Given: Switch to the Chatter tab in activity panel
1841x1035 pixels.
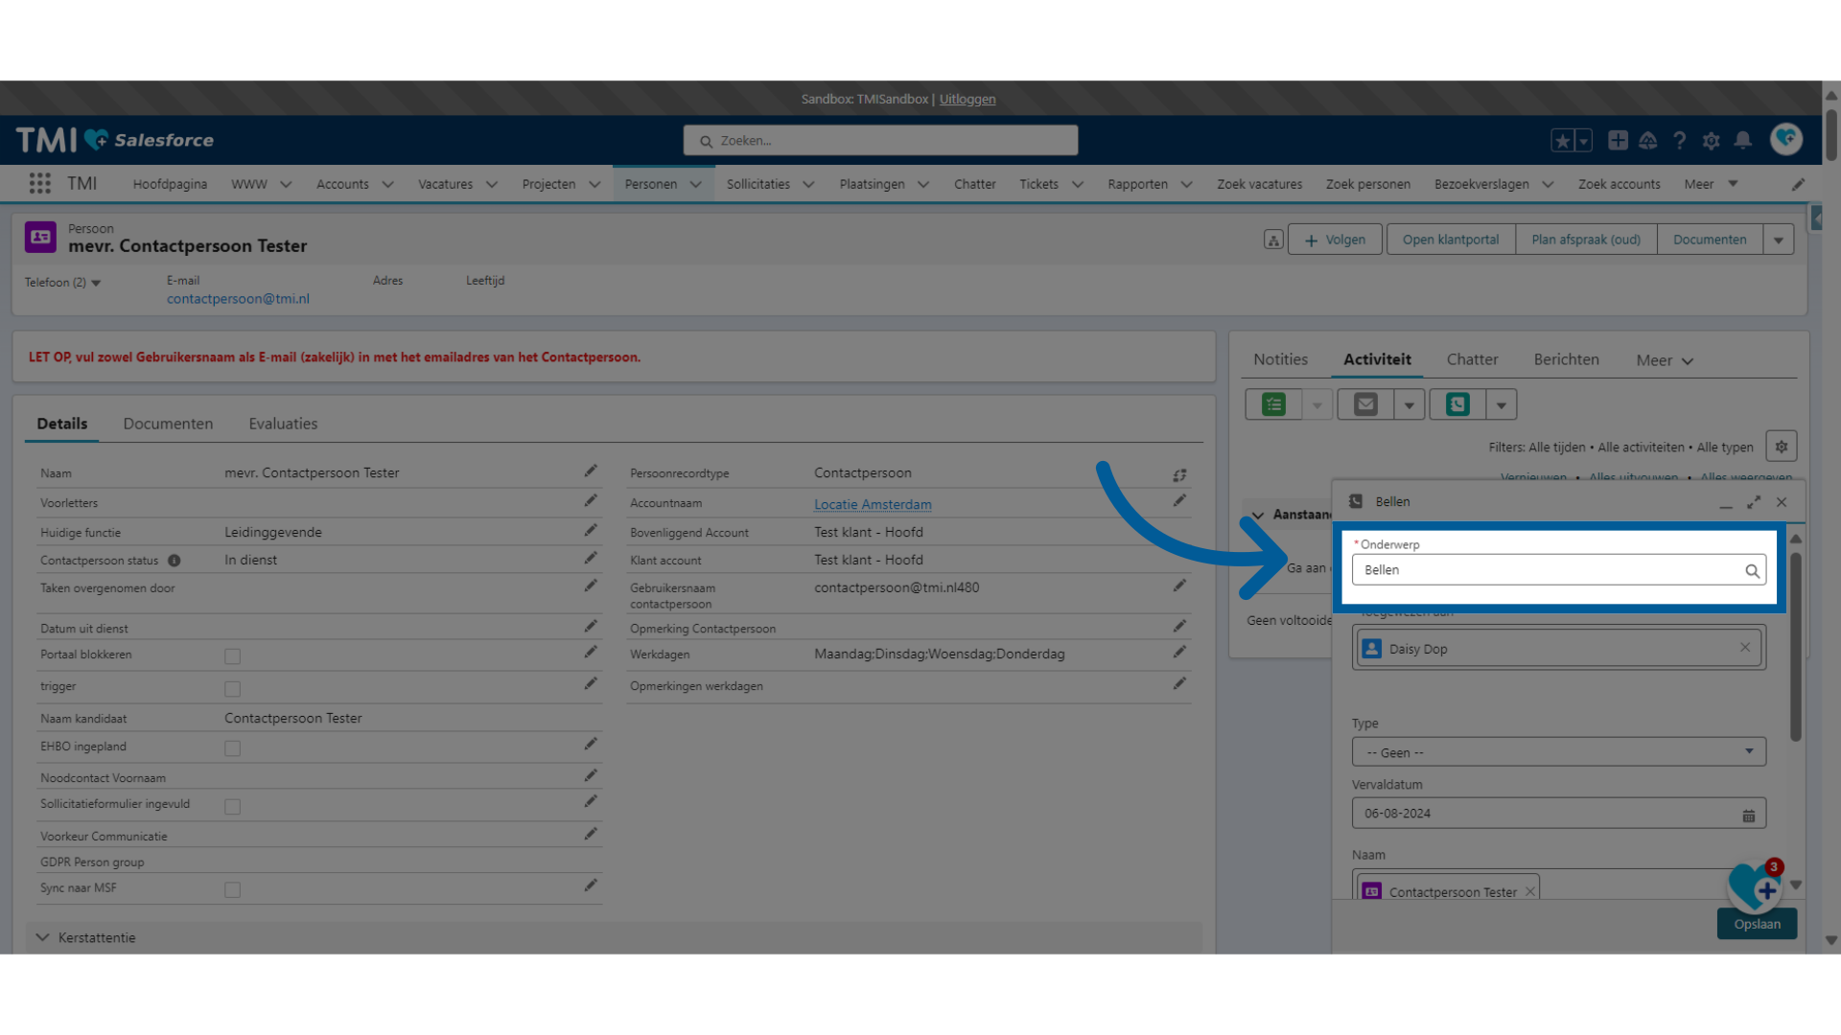Looking at the screenshot, I should click(1472, 359).
